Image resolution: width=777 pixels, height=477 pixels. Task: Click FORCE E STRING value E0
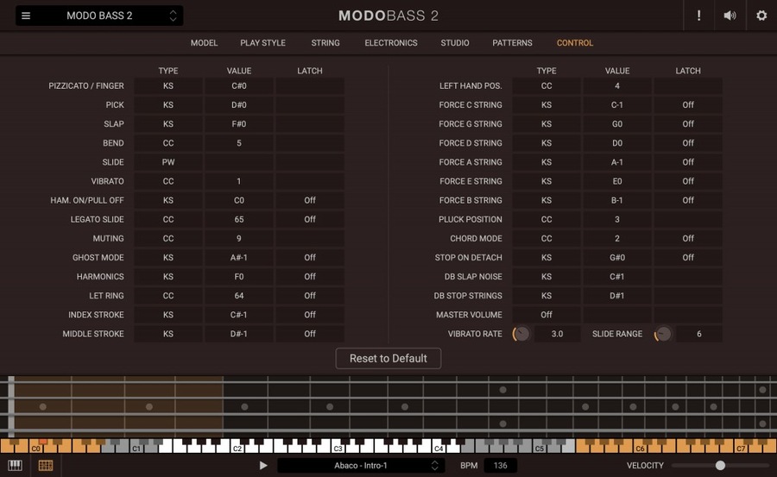click(617, 181)
